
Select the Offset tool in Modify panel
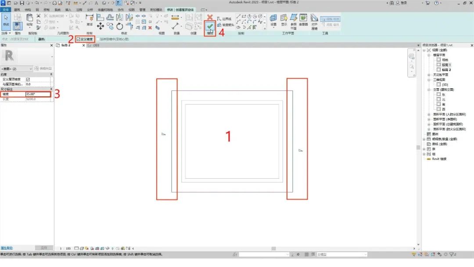110,17
